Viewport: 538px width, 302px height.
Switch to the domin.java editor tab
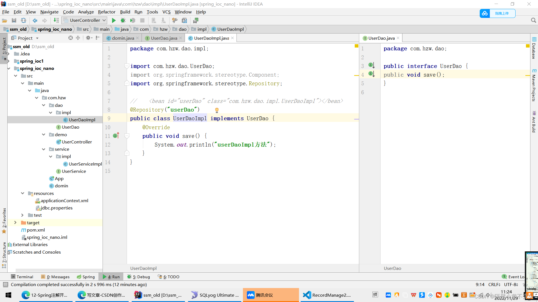123,38
